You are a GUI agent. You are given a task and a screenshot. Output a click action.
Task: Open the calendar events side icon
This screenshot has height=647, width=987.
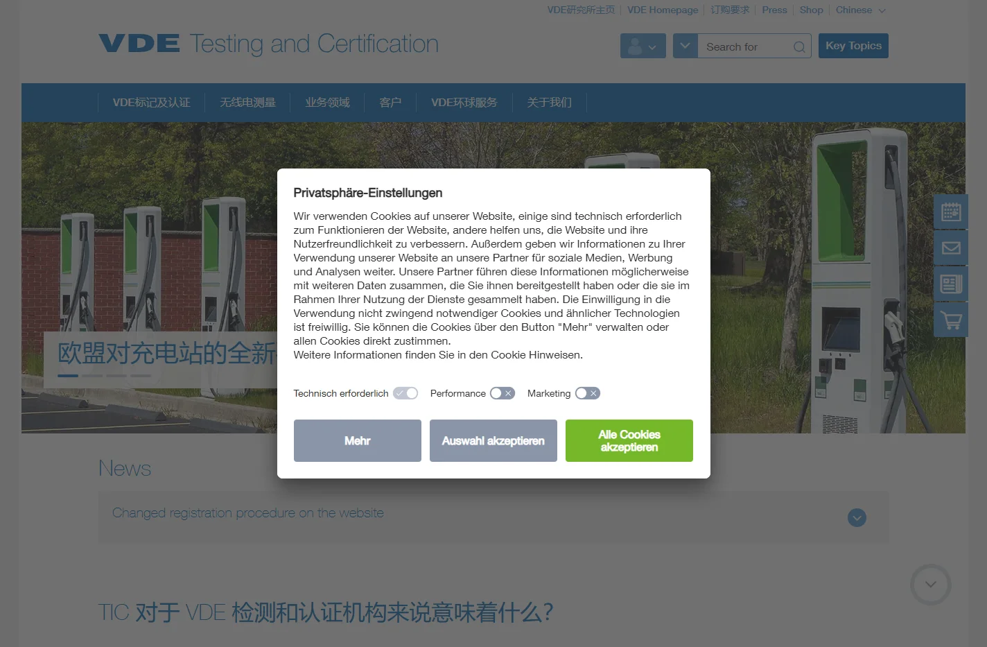(x=951, y=212)
